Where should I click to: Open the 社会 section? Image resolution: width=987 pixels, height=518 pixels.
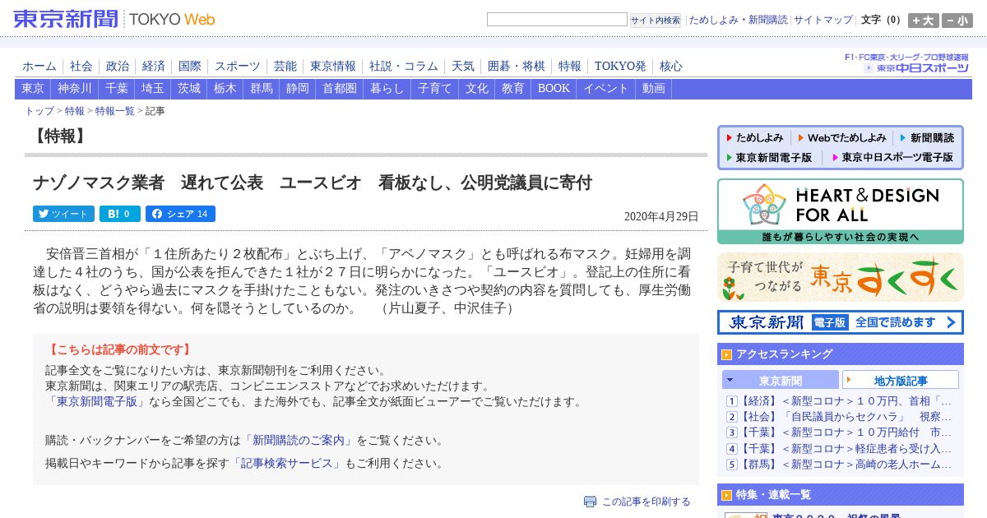[81, 66]
